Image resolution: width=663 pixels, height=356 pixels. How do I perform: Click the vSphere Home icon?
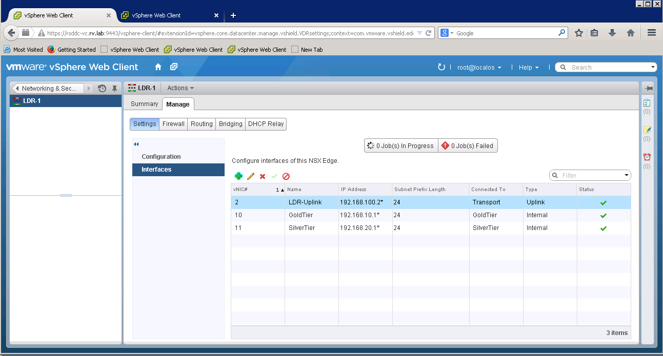coord(158,67)
